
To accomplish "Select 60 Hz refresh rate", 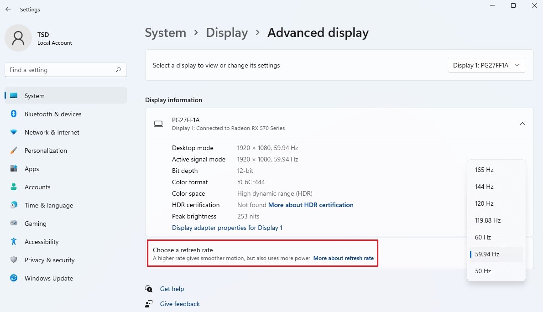I will point(483,237).
